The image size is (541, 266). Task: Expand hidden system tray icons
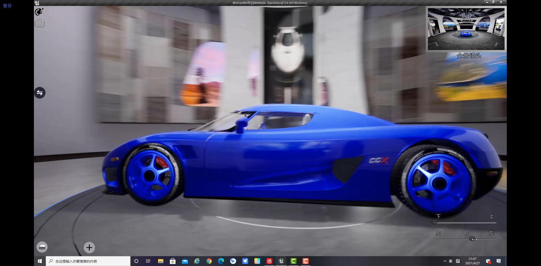click(x=445, y=261)
